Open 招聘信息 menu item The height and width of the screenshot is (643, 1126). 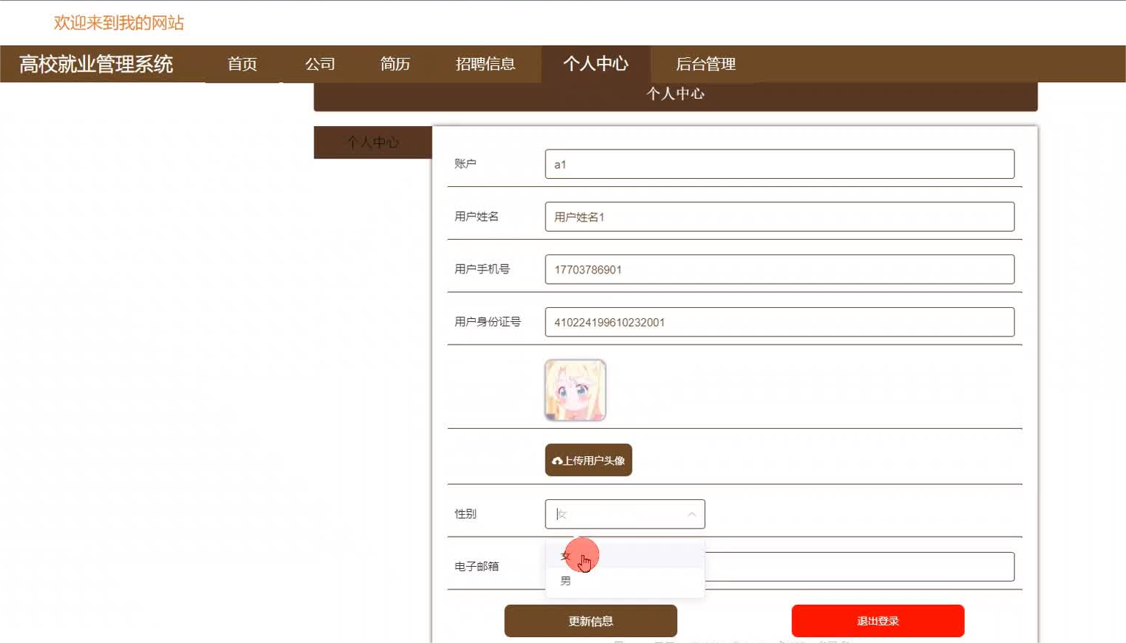[485, 64]
